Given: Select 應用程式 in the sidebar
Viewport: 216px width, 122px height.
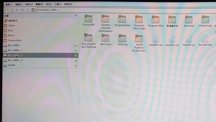Looking at the screenshot, I should pyautogui.click(x=41, y=21).
